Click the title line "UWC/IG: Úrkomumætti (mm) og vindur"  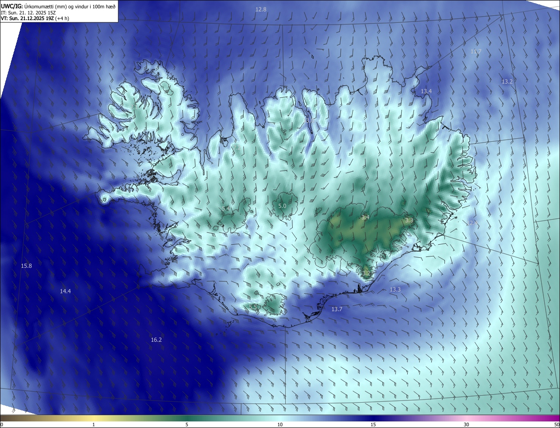coord(58,6)
